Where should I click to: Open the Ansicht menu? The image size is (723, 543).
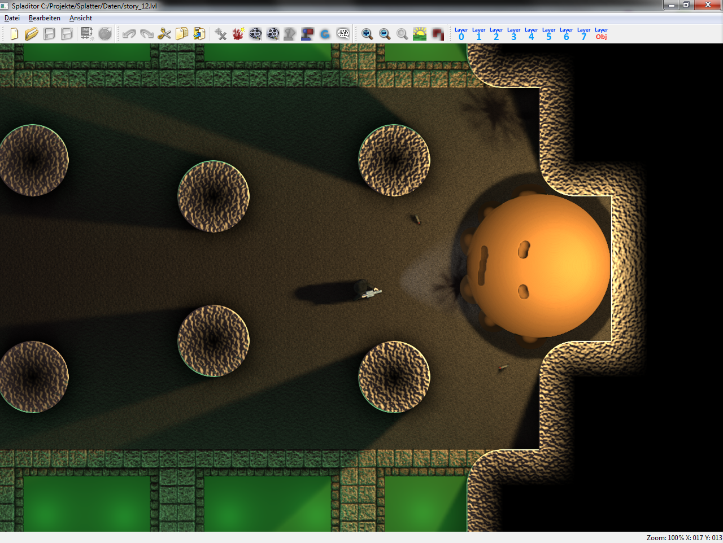pos(81,18)
